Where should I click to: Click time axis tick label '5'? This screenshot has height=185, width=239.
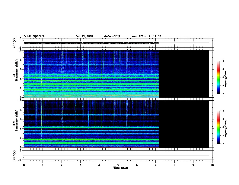pos(118,165)
